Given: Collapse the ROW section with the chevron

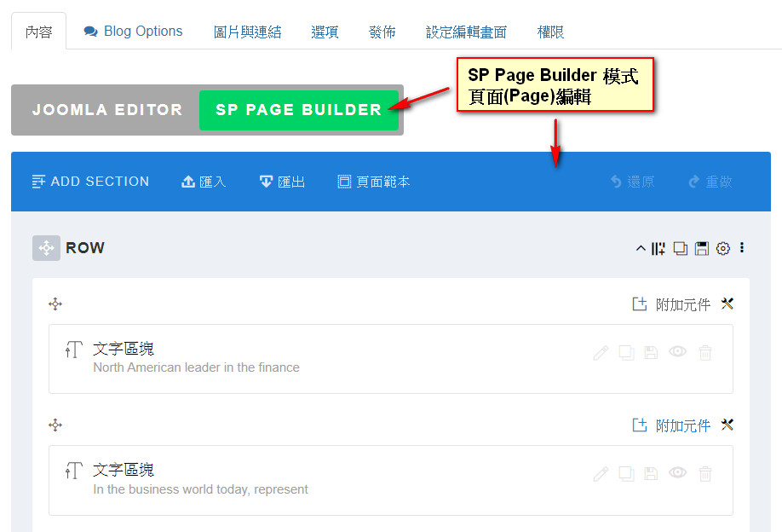Looking at the screenshot, I should point(641,248).
